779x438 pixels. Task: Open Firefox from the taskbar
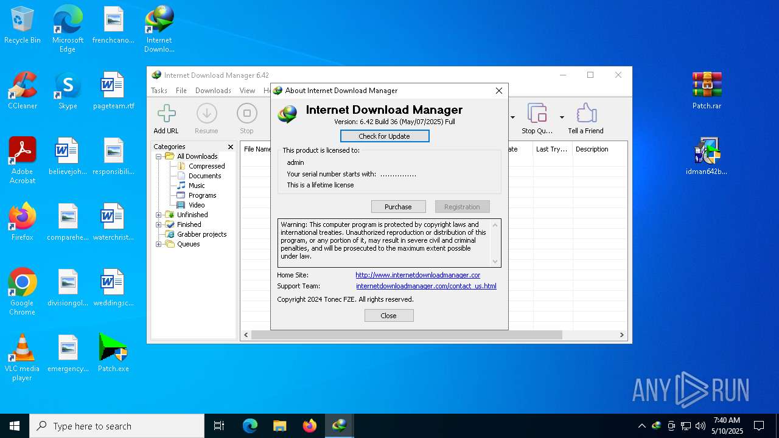tap(310, 426)
